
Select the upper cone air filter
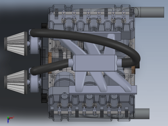coord(16,44)
